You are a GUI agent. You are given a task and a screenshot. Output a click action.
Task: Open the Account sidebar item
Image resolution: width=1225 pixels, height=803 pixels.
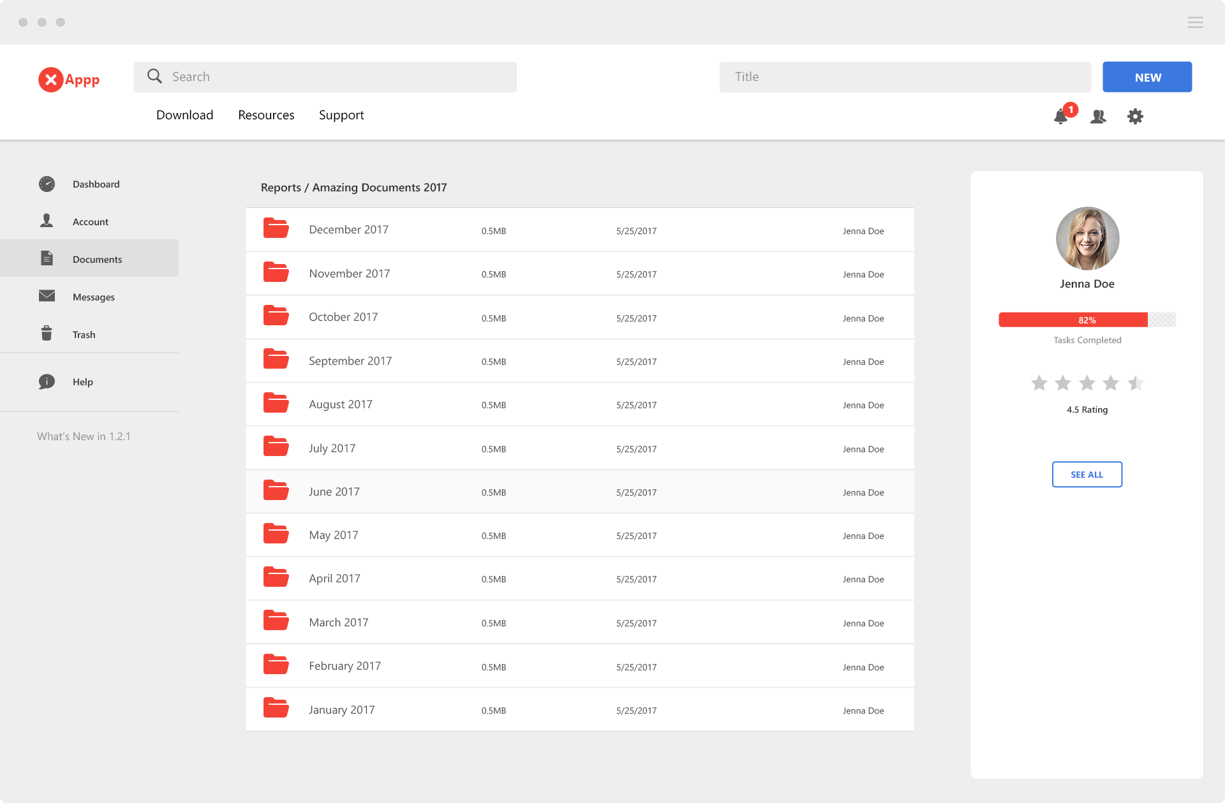(x=90, y=221)
